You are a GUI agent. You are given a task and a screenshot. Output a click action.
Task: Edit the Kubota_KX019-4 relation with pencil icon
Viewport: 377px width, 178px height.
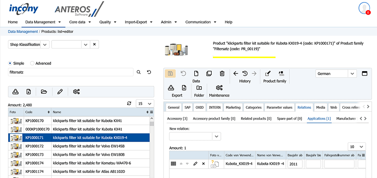pyautogui.click(x=195, y=164)
